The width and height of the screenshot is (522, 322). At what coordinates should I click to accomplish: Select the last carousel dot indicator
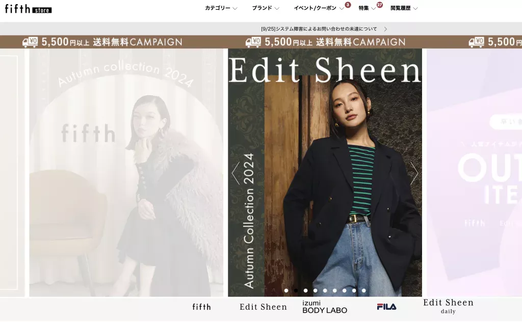pyautogui.click(x=364, y=290)
